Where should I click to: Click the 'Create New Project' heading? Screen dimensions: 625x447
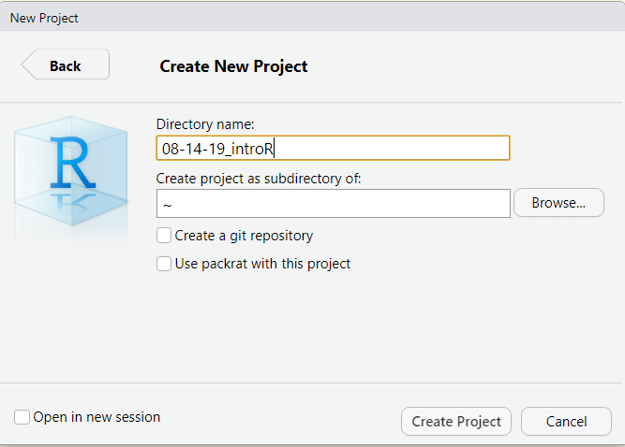(x=233, y=66)
